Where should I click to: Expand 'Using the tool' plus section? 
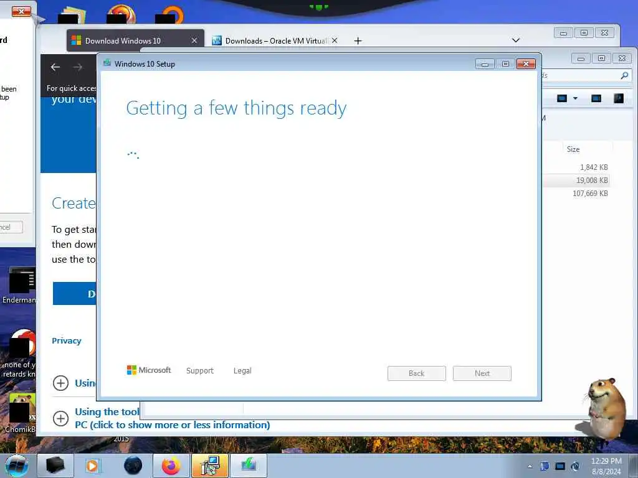point(60,418)
